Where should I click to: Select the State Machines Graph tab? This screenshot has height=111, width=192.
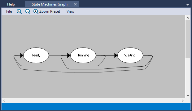click(50, 4)
